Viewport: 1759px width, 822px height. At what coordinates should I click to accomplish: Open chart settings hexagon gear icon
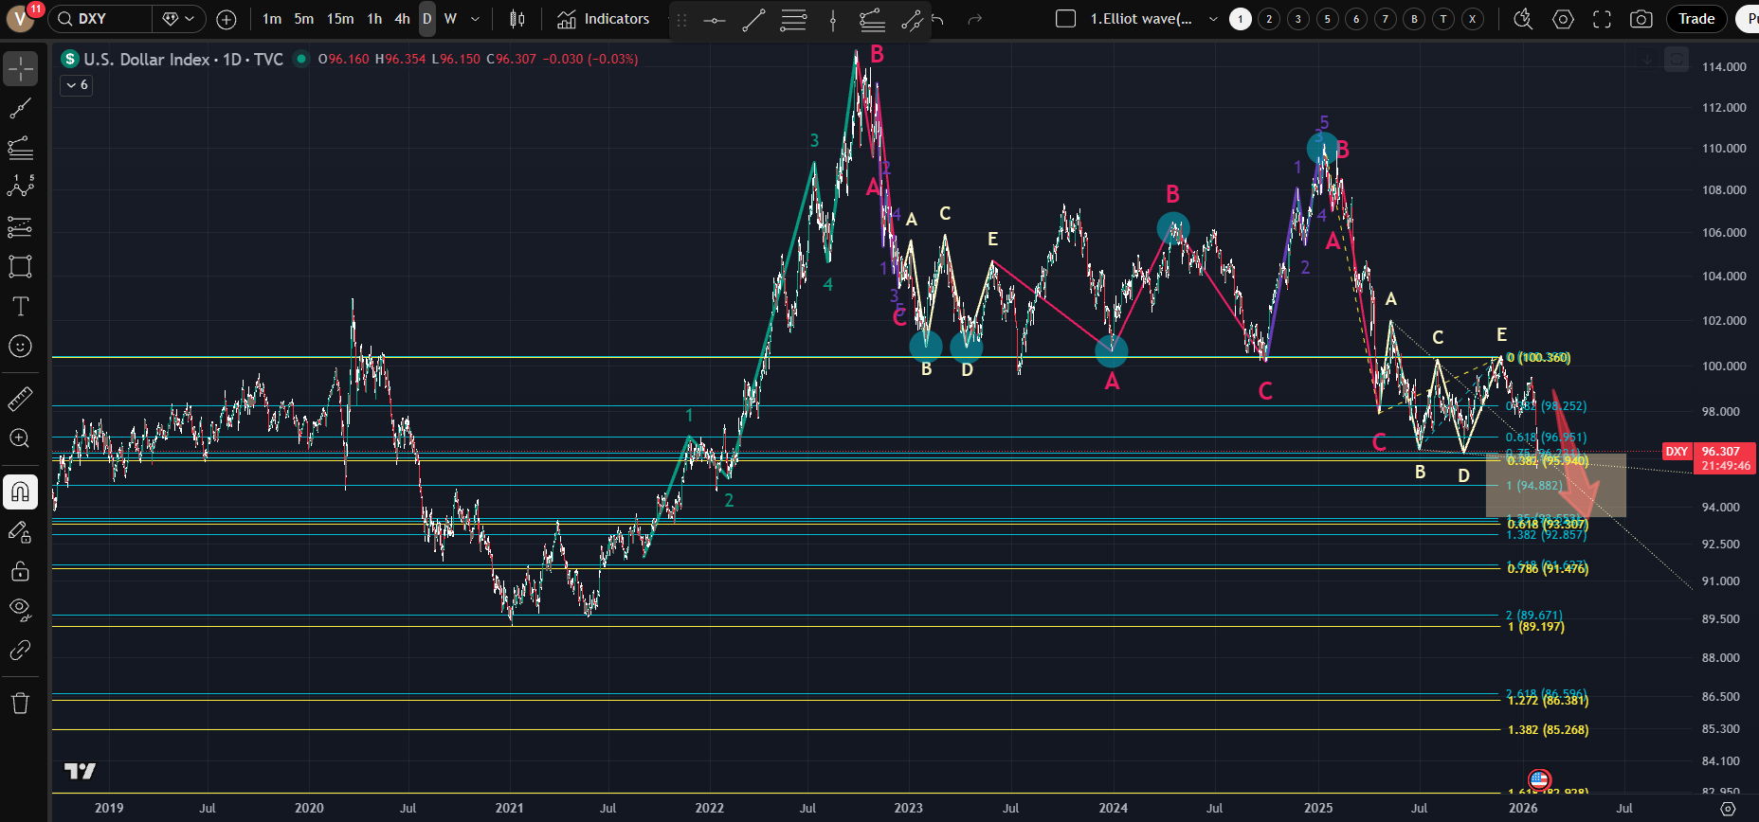coord(1564,19)
